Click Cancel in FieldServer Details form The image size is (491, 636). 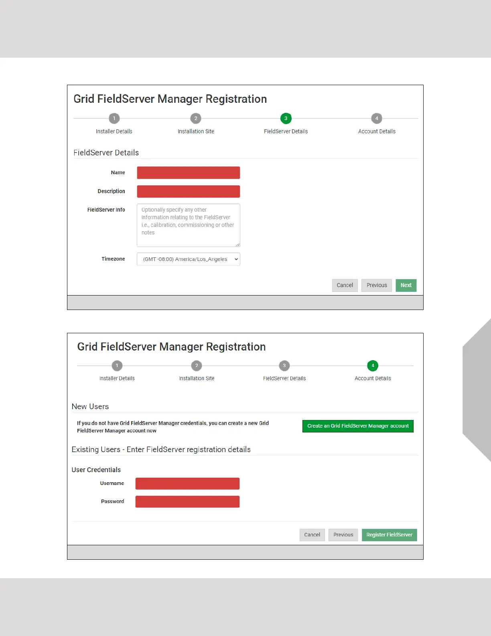(345, 285)
